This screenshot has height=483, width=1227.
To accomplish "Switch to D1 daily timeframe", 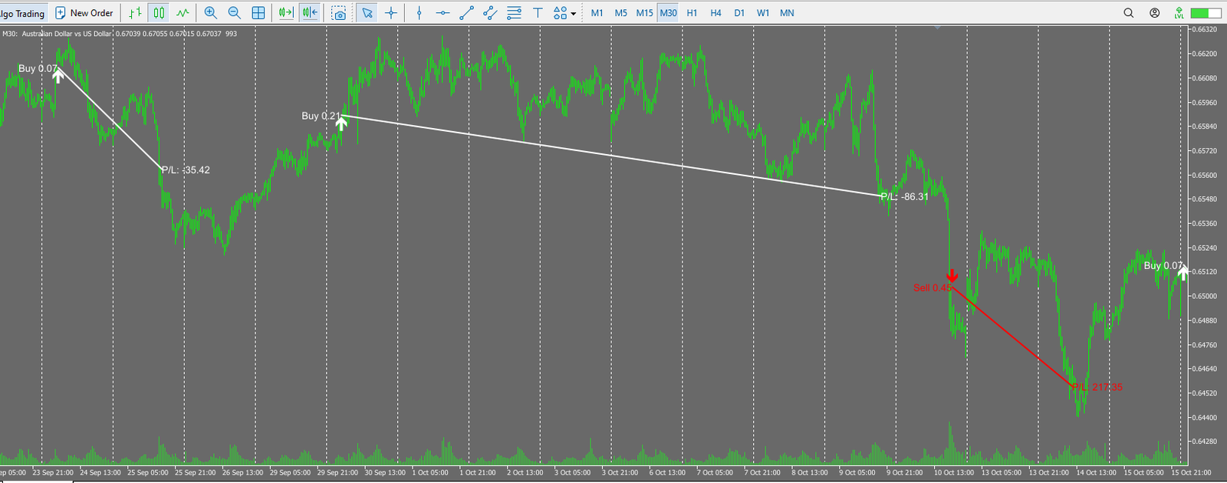I will point(739,13).
